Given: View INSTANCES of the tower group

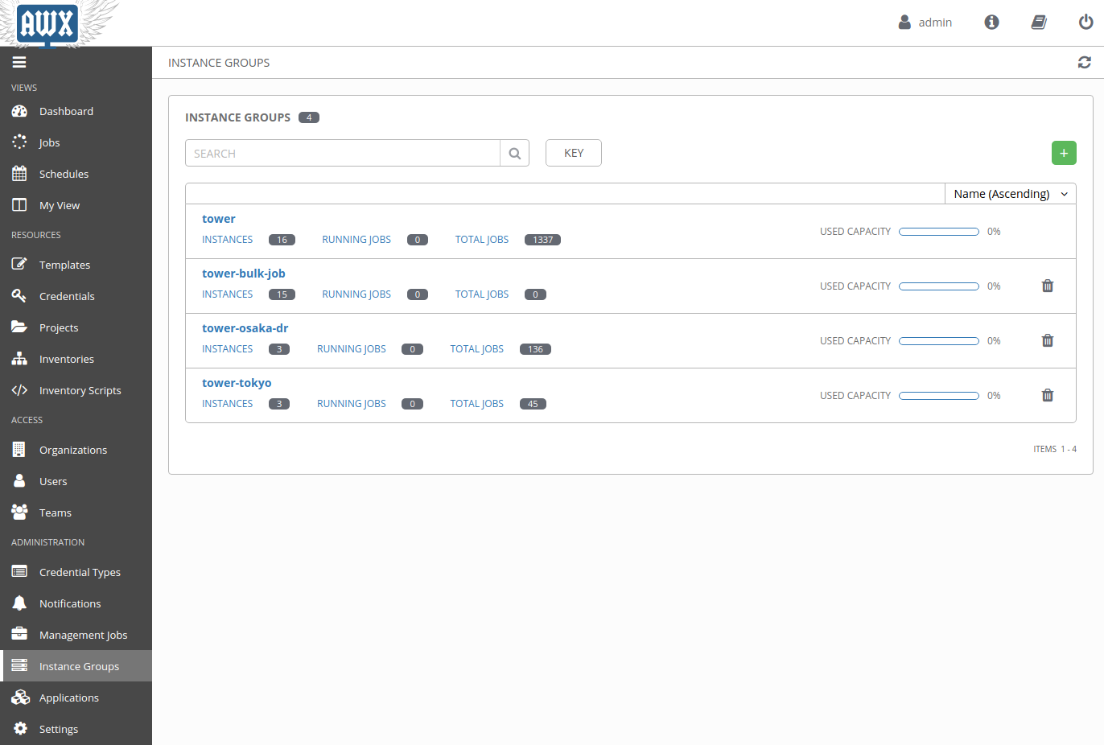Looking at the screenshot, I should pos(227,240).
